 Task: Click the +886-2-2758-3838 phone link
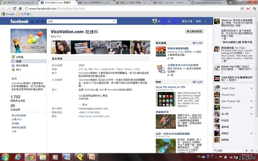(89, 112)
